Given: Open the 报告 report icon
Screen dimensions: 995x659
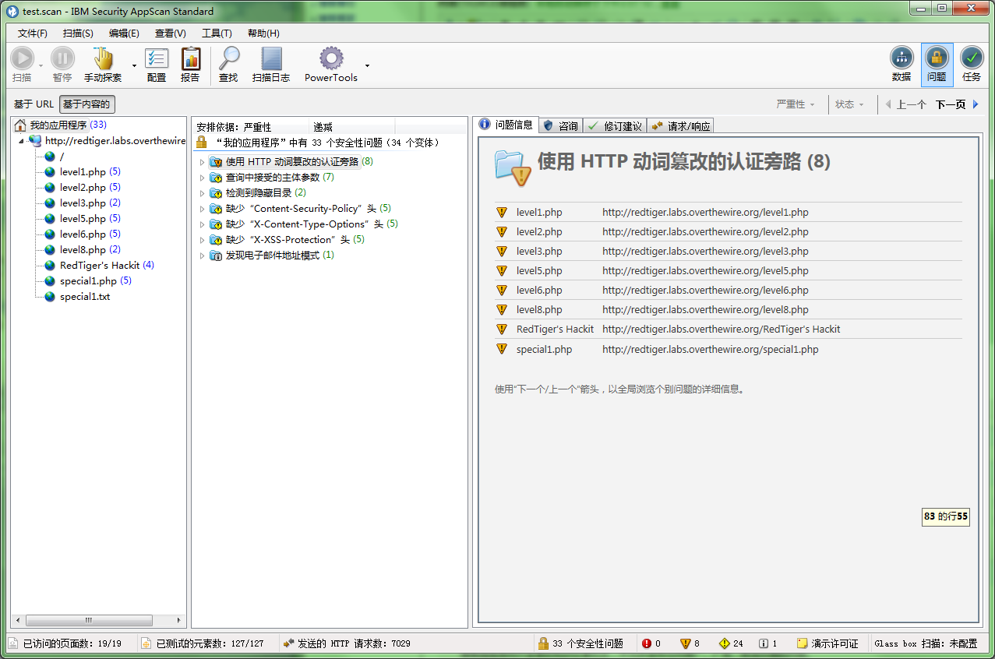Looking at the screenshot, I should (x=190, y=58).
